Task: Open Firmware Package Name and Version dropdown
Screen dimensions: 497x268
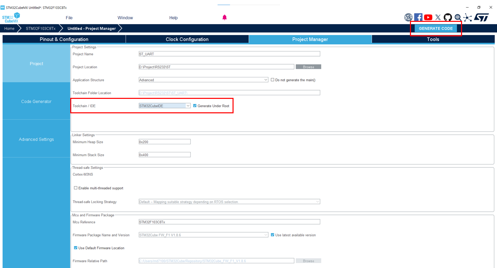Action: [x=203, y=235]
